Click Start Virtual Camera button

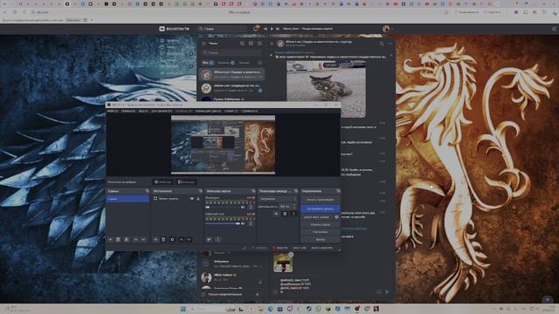pyautogui.click(x=317, y=217)
